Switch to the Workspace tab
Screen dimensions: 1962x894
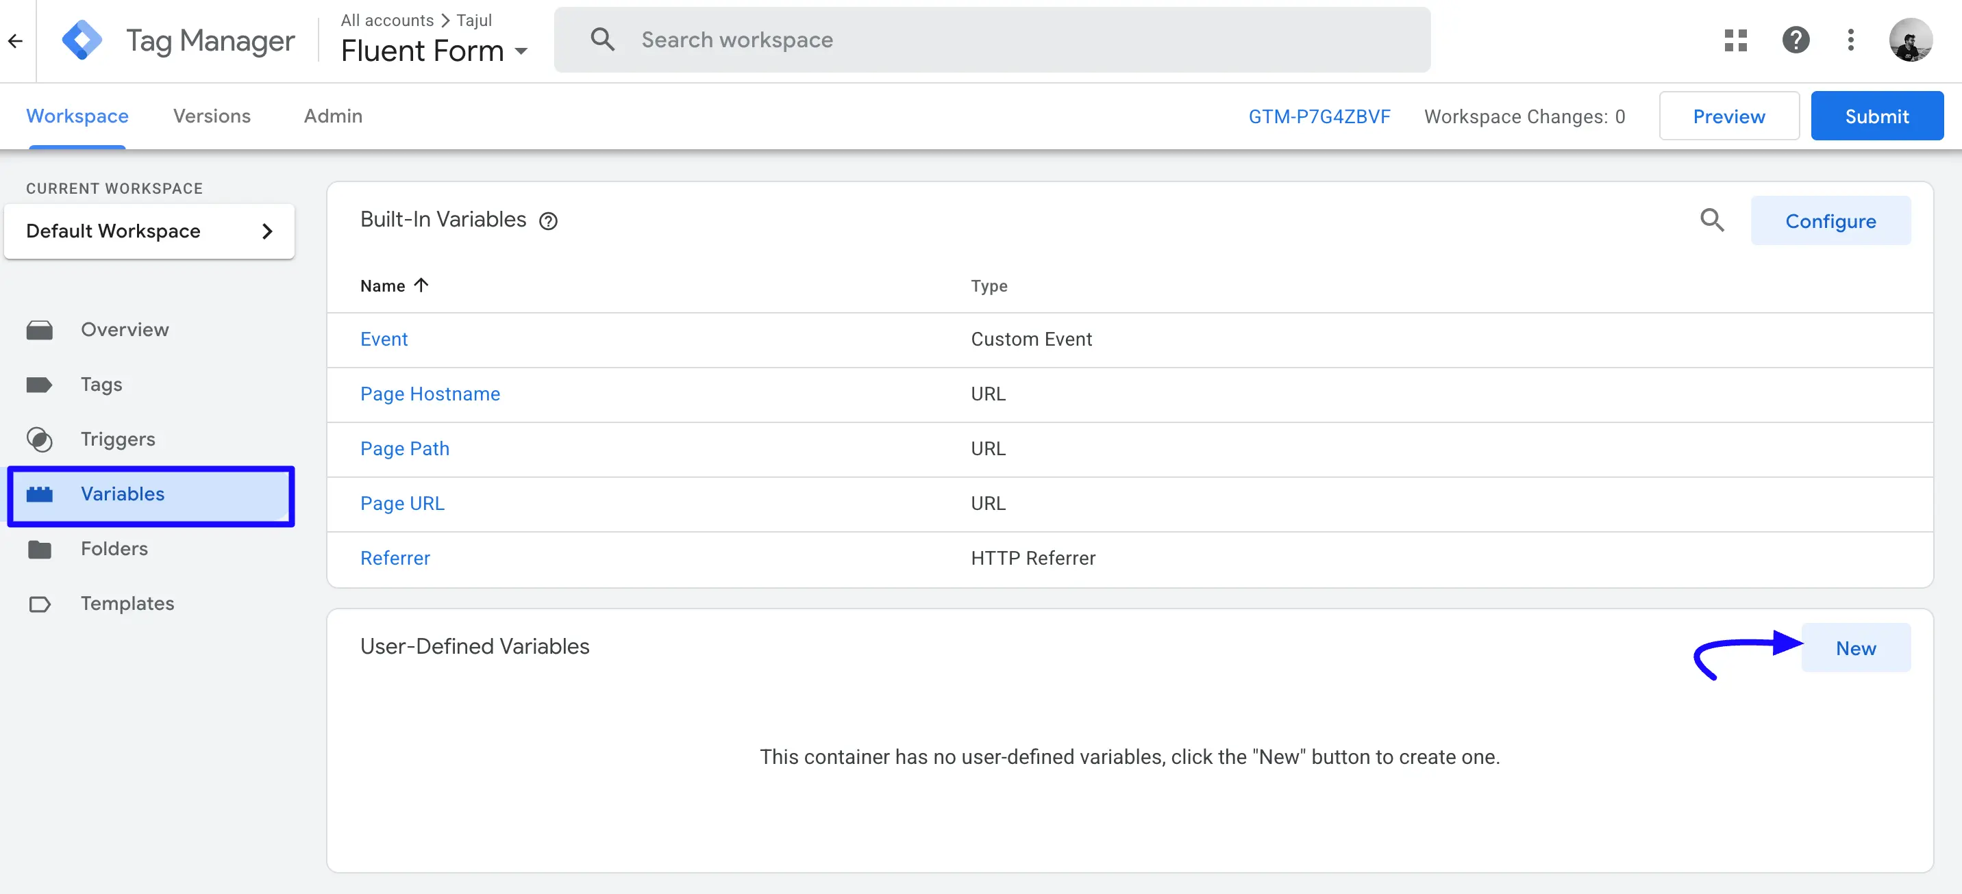(x=77, y=116)
